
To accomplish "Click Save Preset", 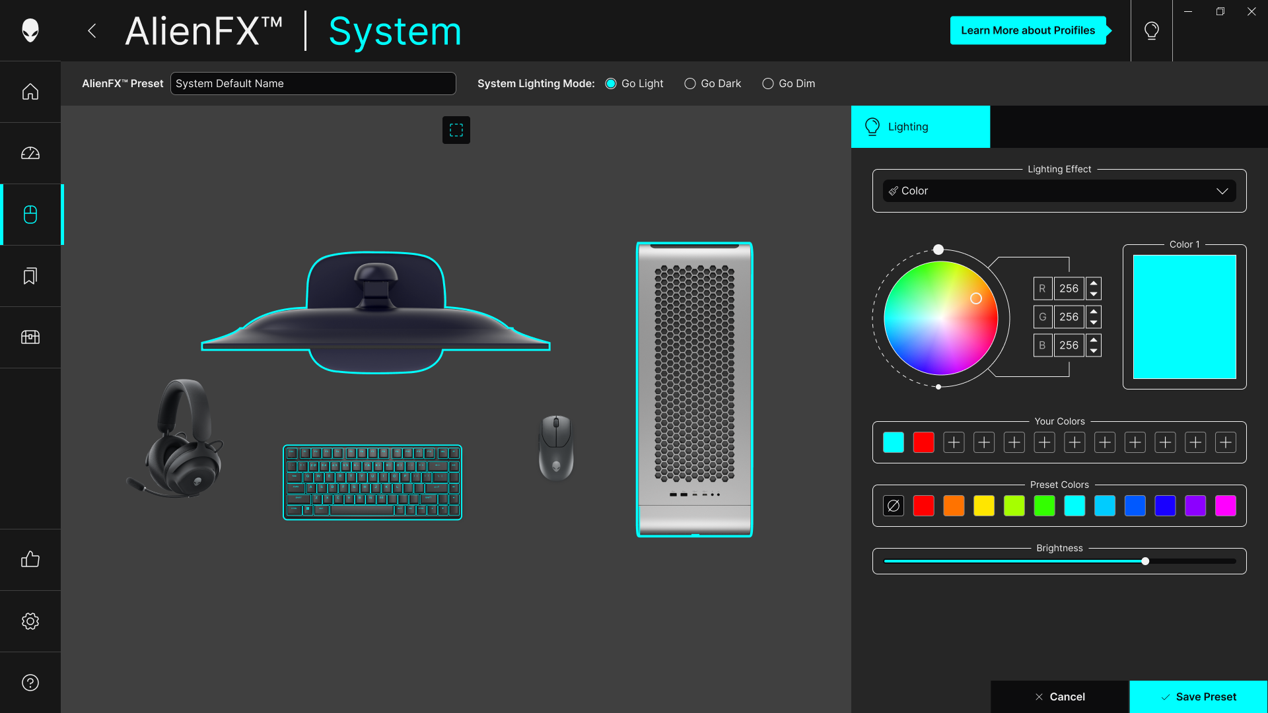I will [1198, 696].
